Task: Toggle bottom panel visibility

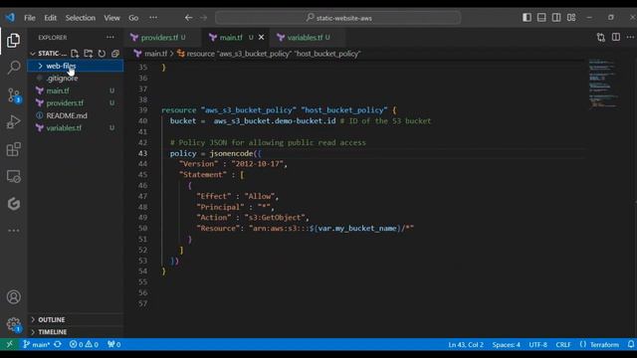Action: pos(541,18)
